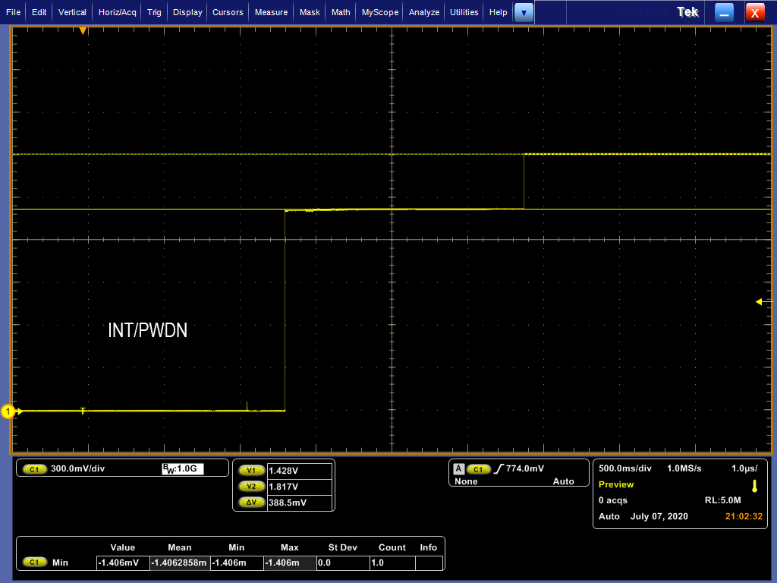Click the rising edge trigger slope icon
The image size is (777, 583).
pos(499,468)
